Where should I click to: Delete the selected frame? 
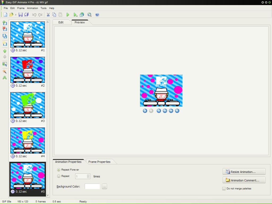[x=4, y=29]
